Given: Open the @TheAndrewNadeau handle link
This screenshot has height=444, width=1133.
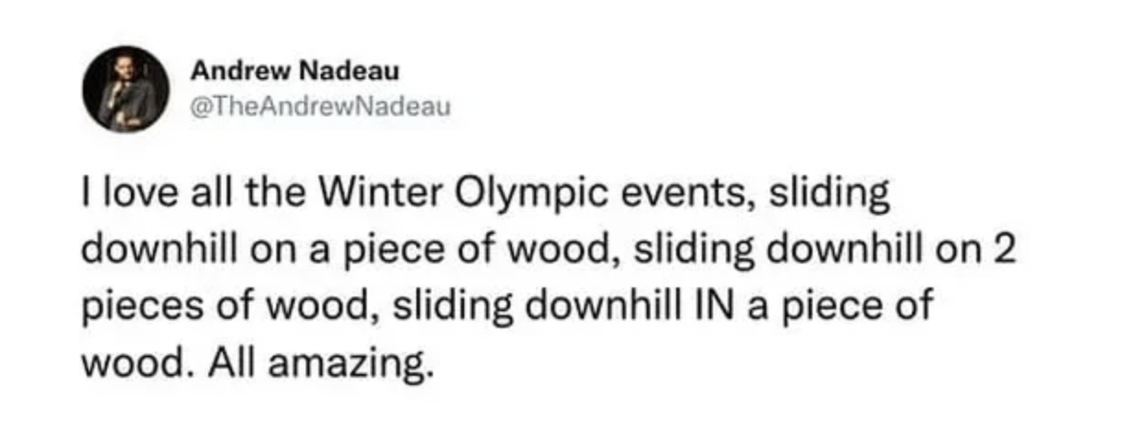Looking at the screenshot, I should [x=321, y=108].
